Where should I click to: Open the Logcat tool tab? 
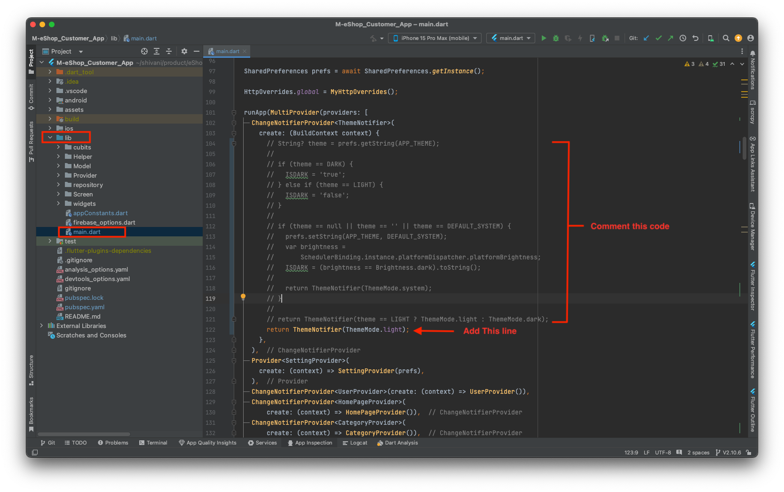click(x=355, y=443)
